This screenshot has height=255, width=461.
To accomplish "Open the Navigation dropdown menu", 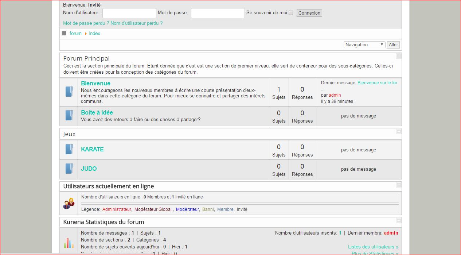I will (364, 45).
